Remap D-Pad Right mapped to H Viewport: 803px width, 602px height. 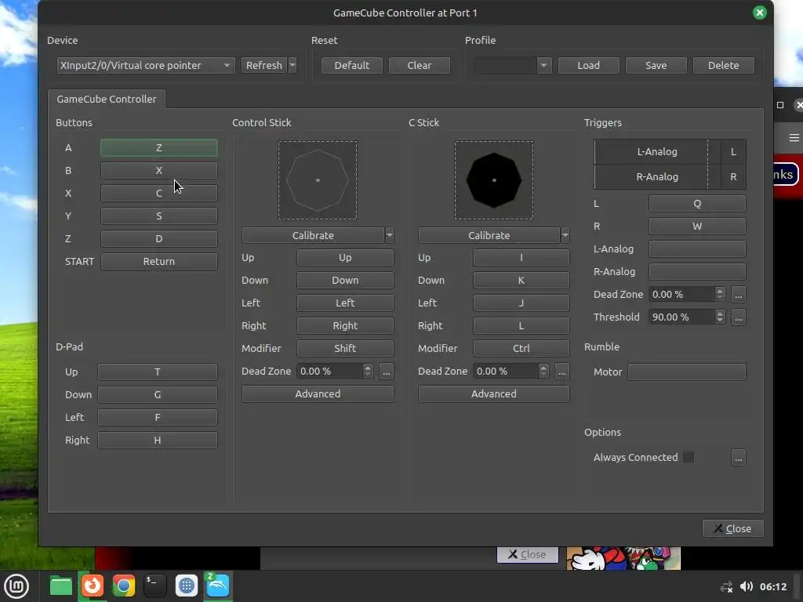[157, 441]
